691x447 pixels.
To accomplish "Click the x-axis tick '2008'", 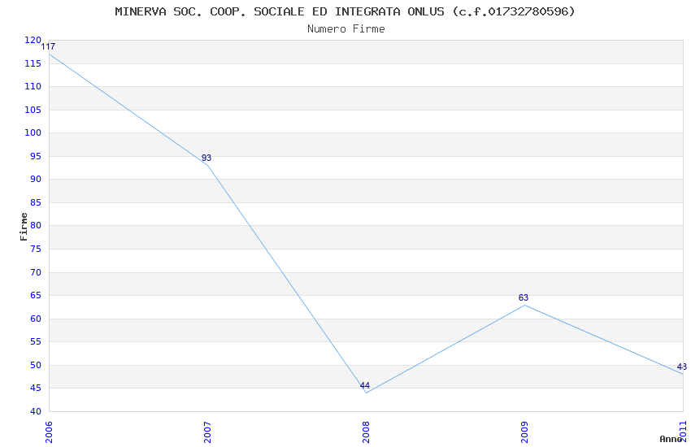I will coord(366,432).
